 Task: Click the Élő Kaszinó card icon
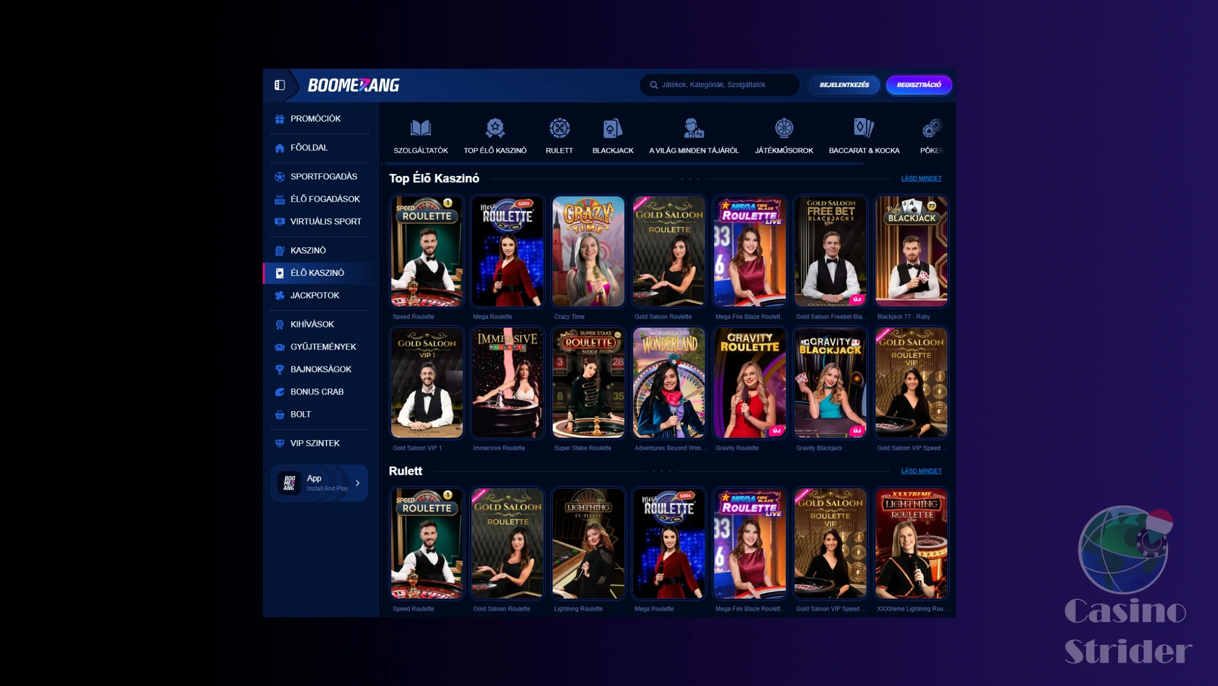point(279,273)
